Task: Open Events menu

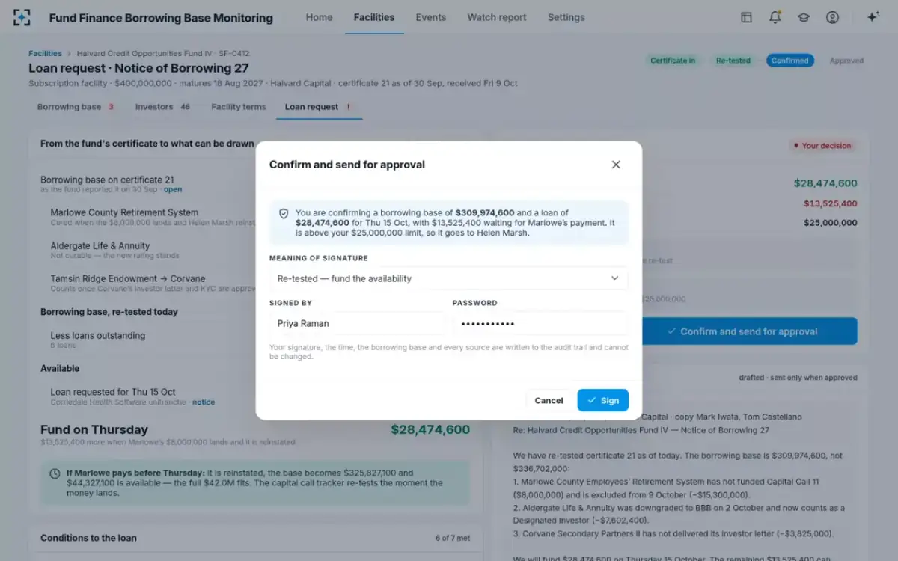Action: [x=431, y=17]
